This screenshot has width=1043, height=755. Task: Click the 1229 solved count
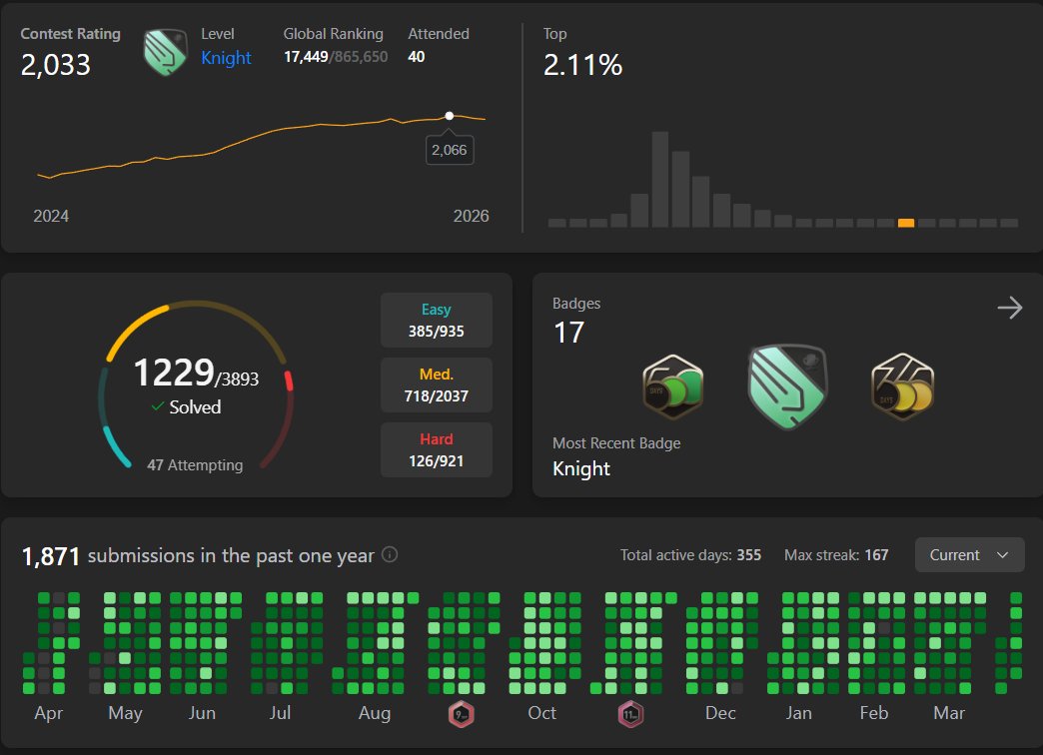point(174,373)
